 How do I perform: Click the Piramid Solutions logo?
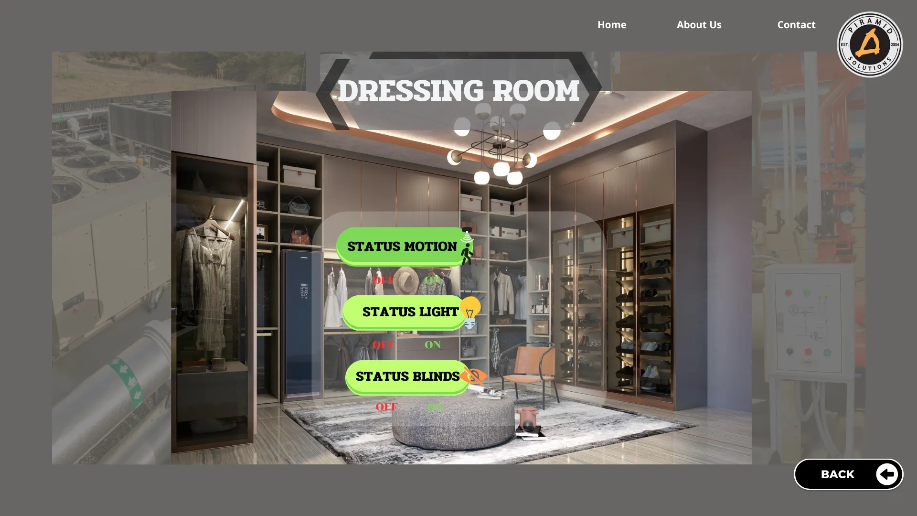[870, 44]
